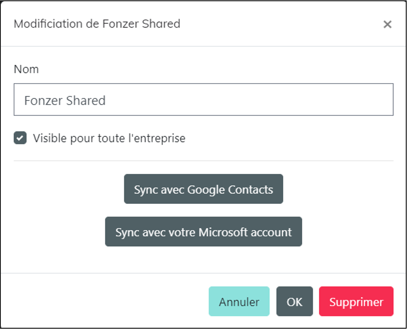Confirm the edit with OK
The width and height of the screenshot is (407, 329).
click(295, 301)
